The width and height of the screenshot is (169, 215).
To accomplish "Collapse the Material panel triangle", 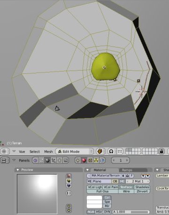I will pyautogui.click(x=87, y=170).
